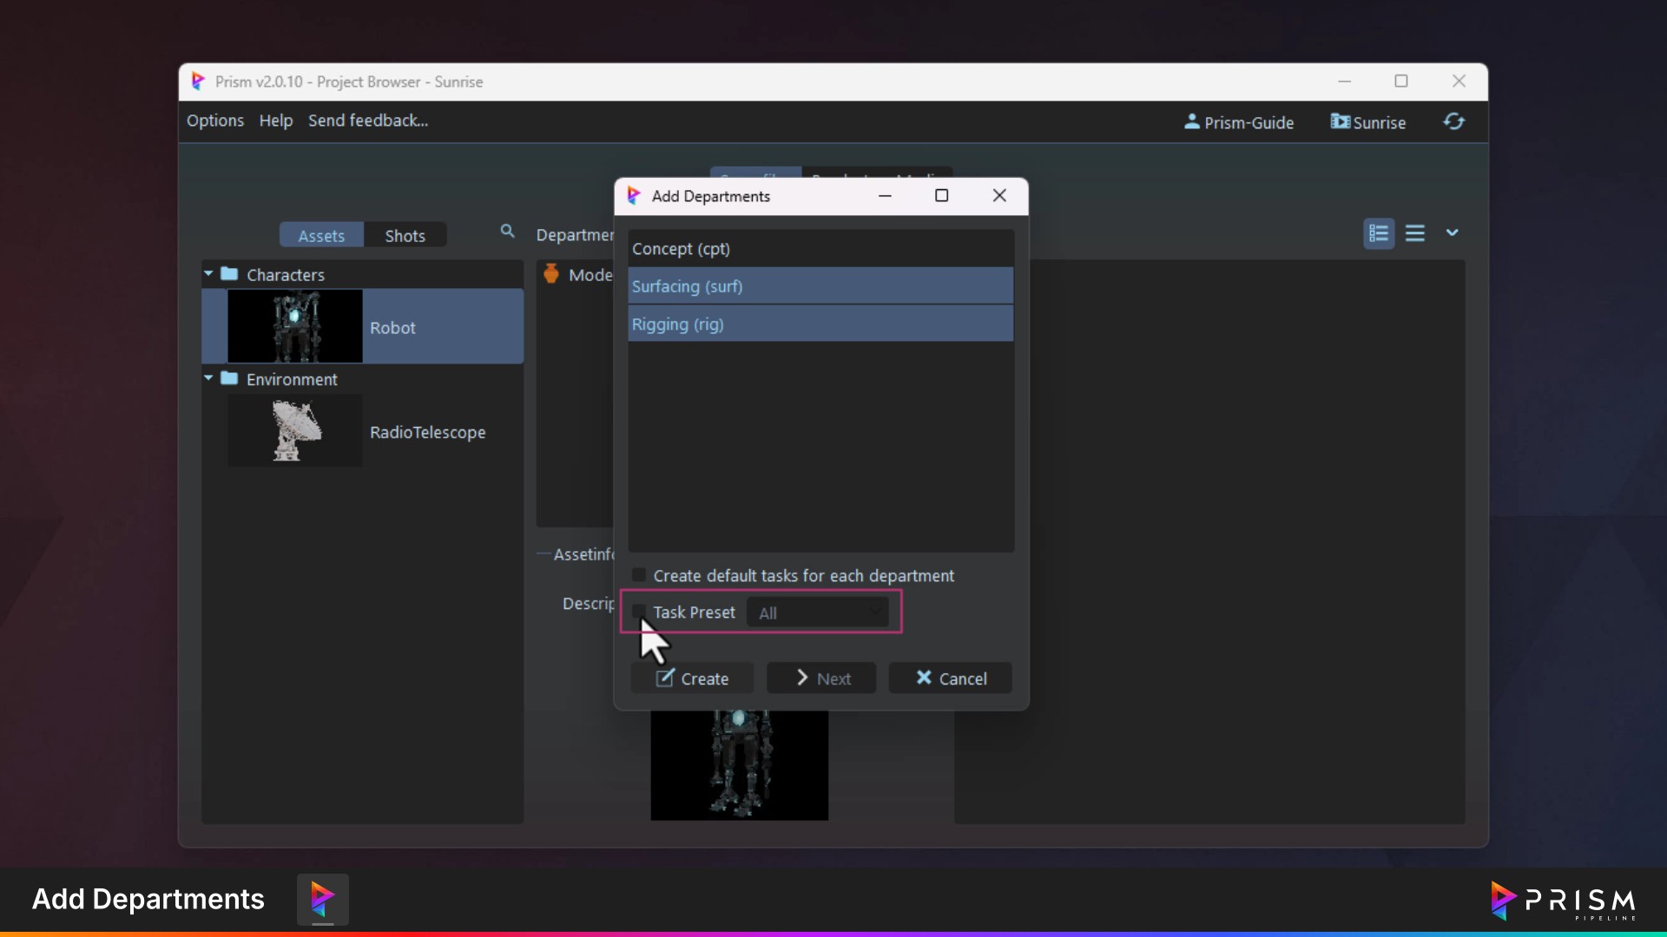Collapse the Environment folder
The height and width of the screenshot is (937, 1667).
click(x=208, y=379)
